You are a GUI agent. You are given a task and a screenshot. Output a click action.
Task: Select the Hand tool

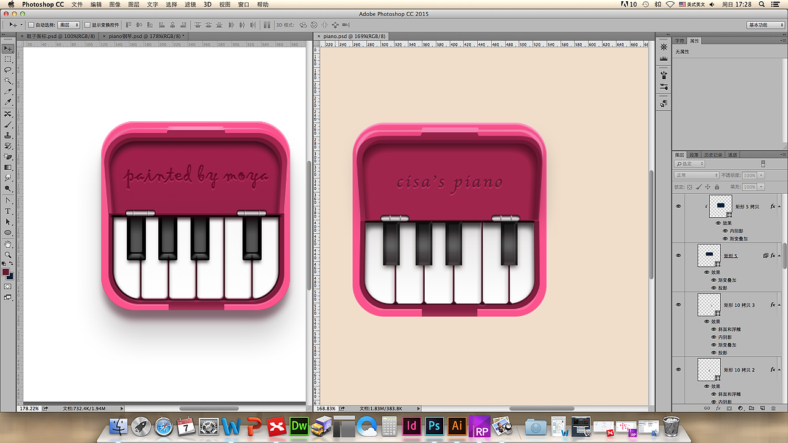8,244
